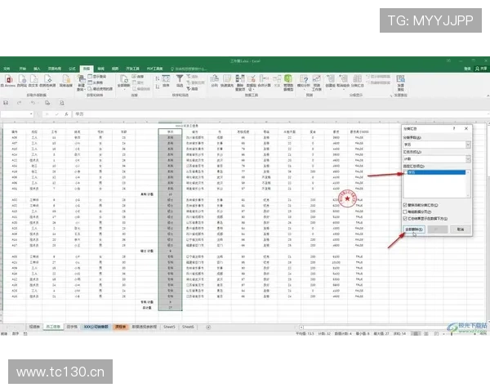Click the From Access data import icon

[7, 81]
